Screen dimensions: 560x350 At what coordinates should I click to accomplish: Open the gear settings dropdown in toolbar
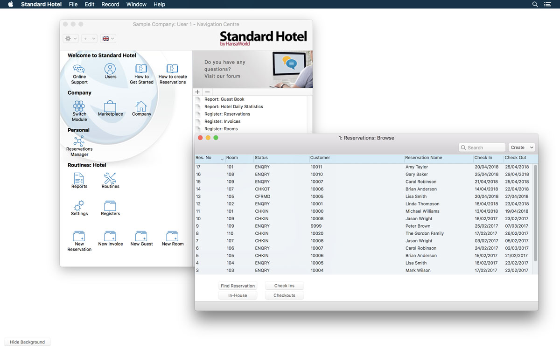(x=71, y=39)
